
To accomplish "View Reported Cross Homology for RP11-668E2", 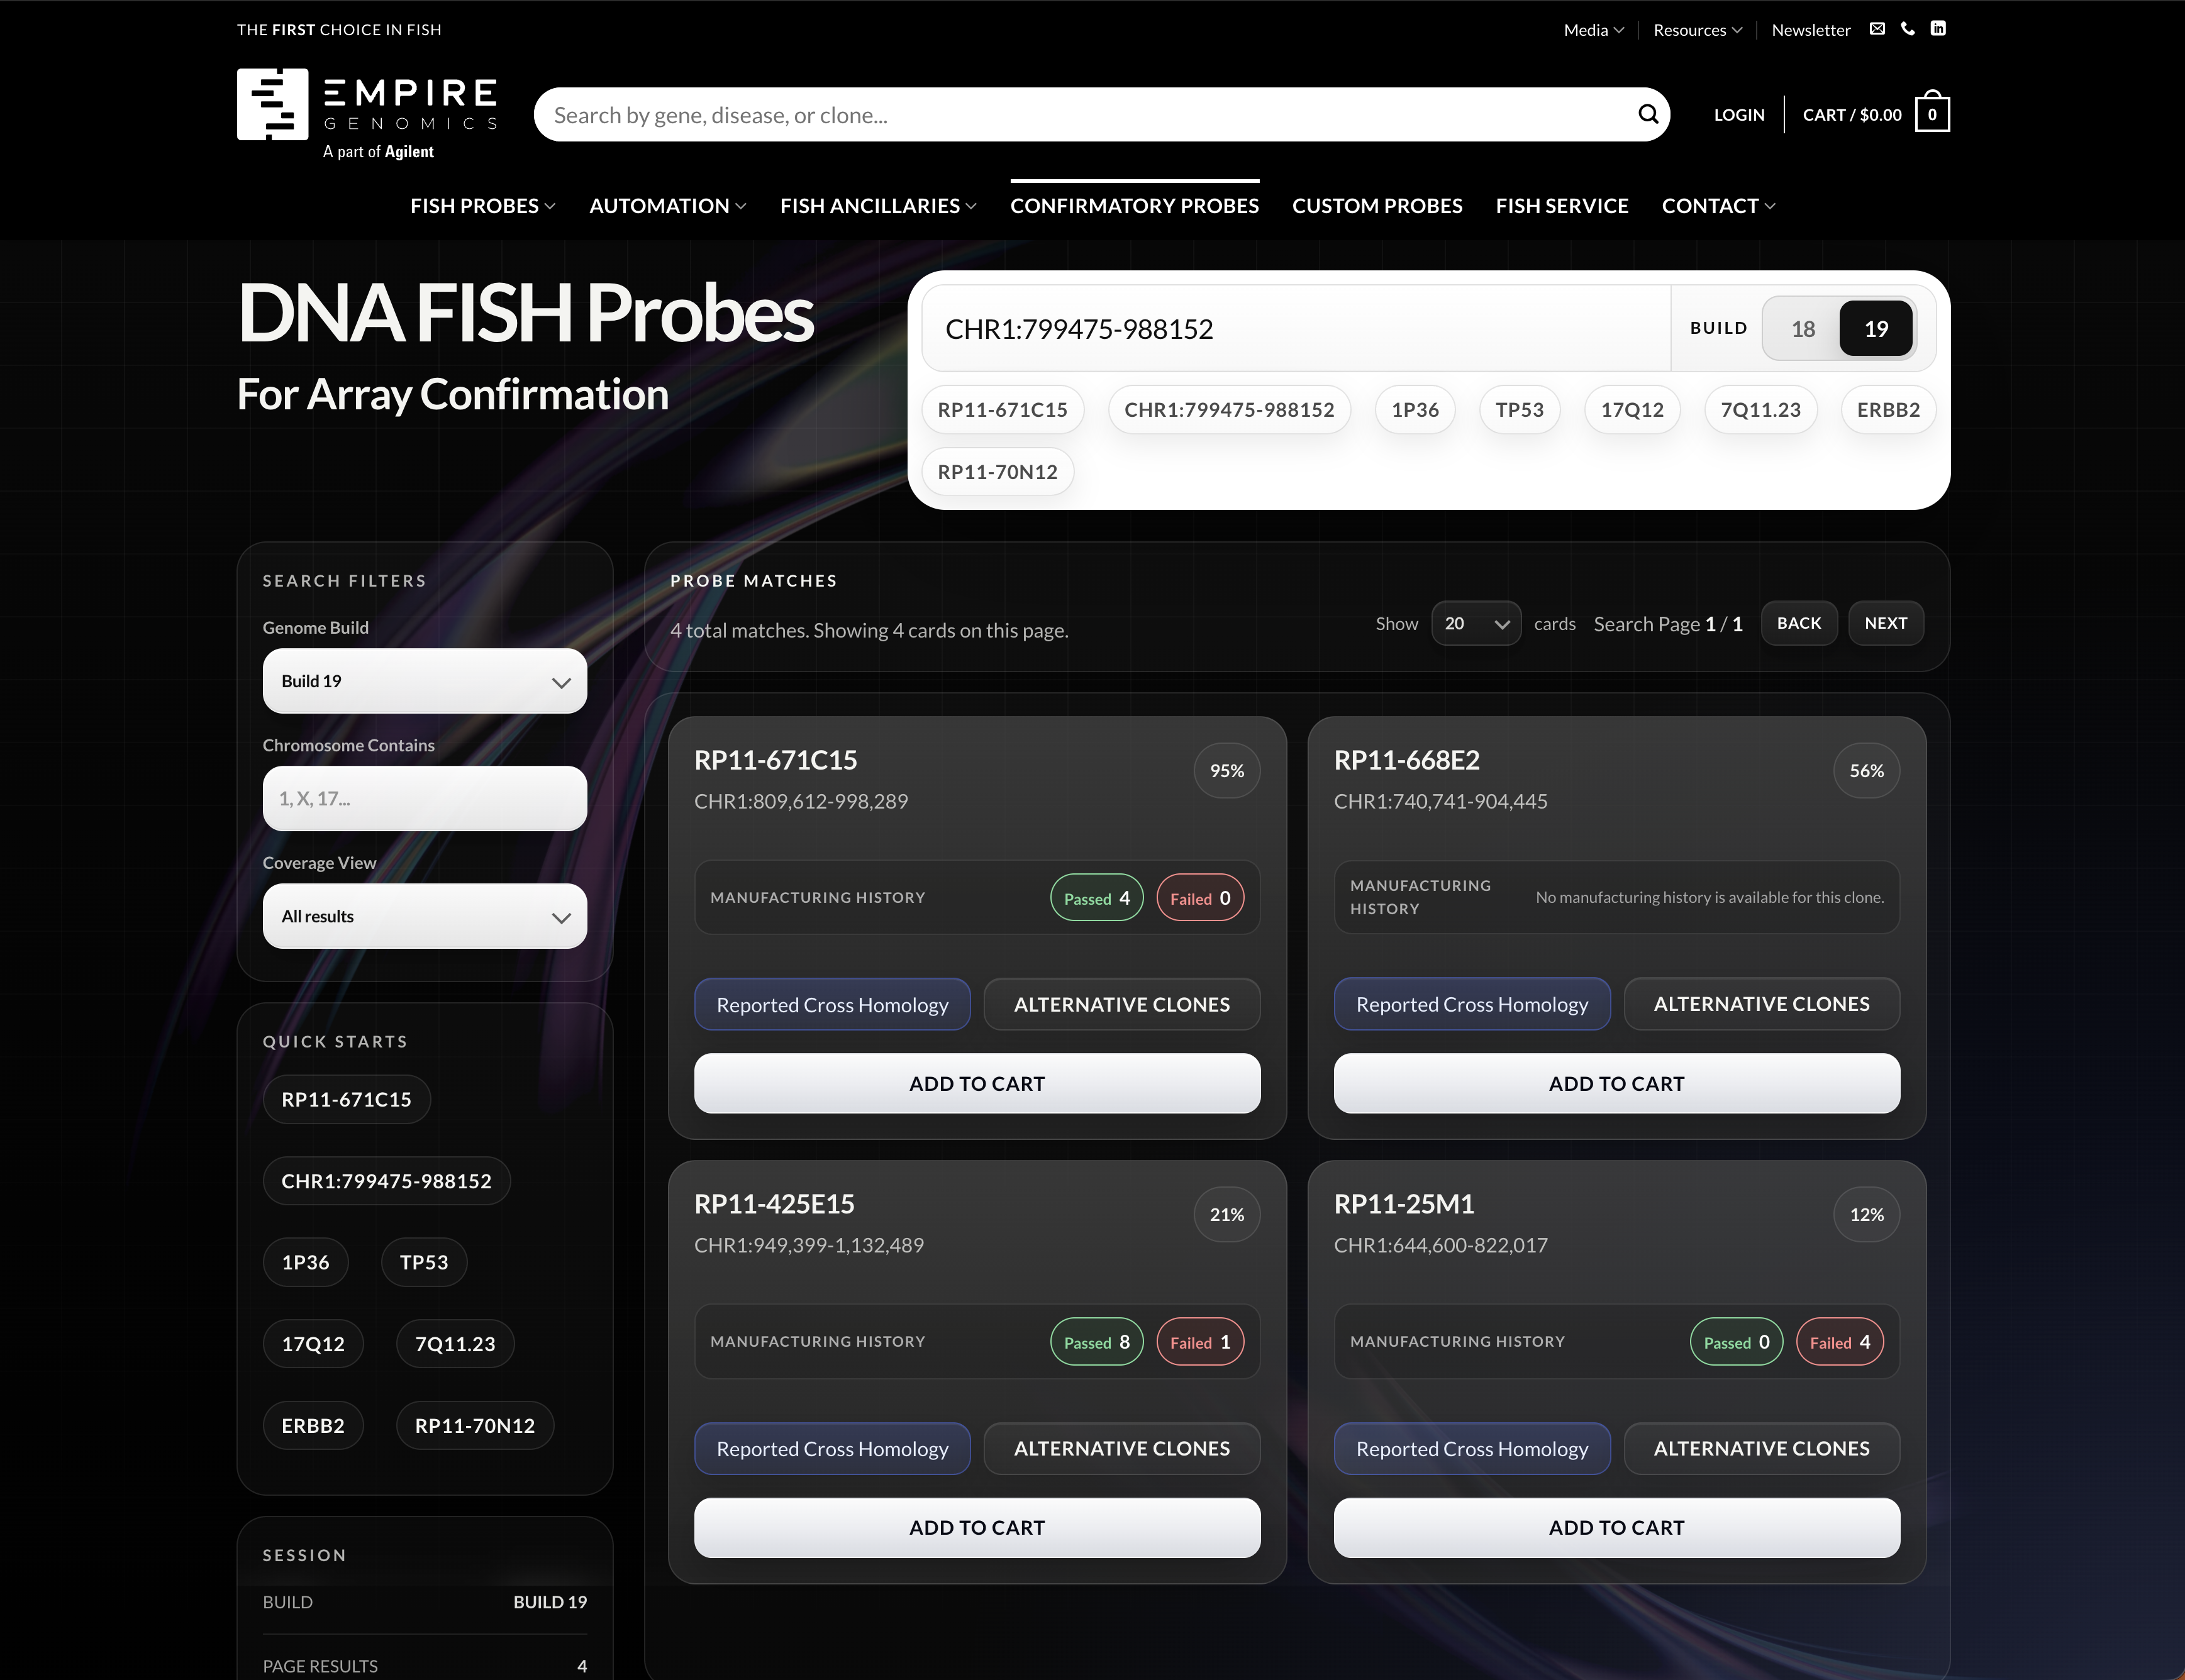I will [x=1472, y=1004].
